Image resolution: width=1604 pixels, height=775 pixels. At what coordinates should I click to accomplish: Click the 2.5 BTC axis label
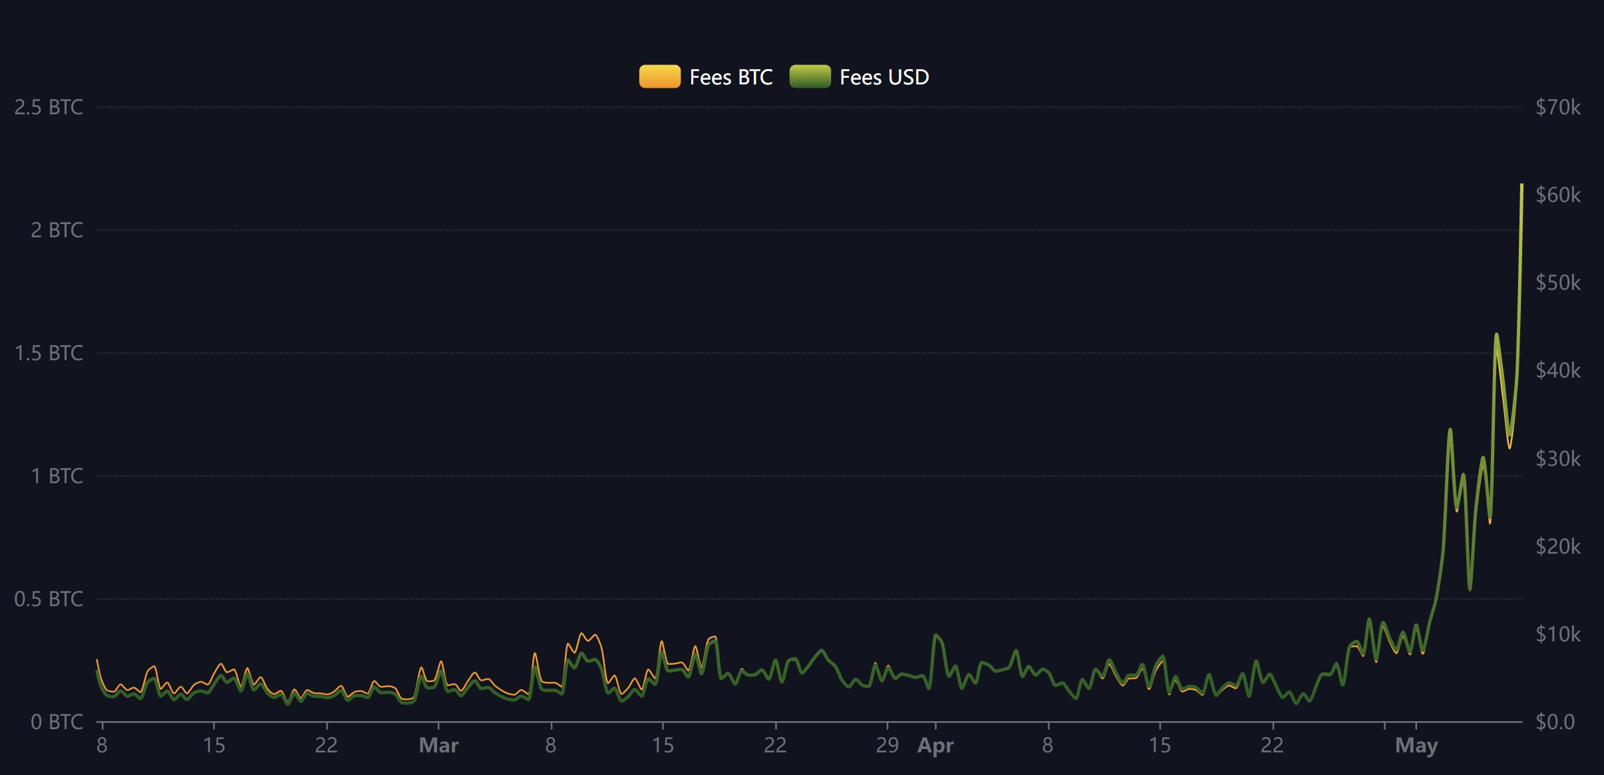coord(49,107)
